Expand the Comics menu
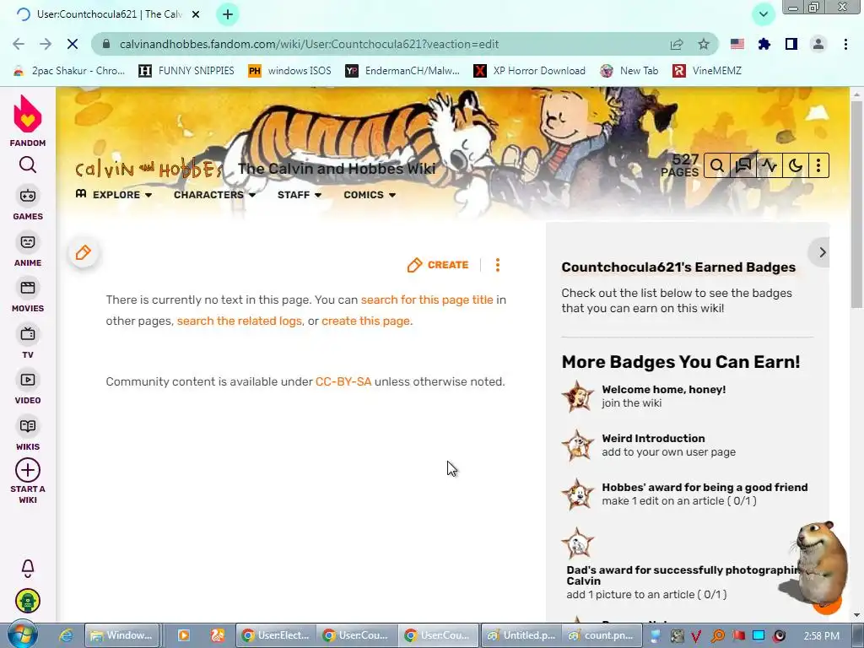Viewport: 864px width, 648px height. [x=370, y=195]
